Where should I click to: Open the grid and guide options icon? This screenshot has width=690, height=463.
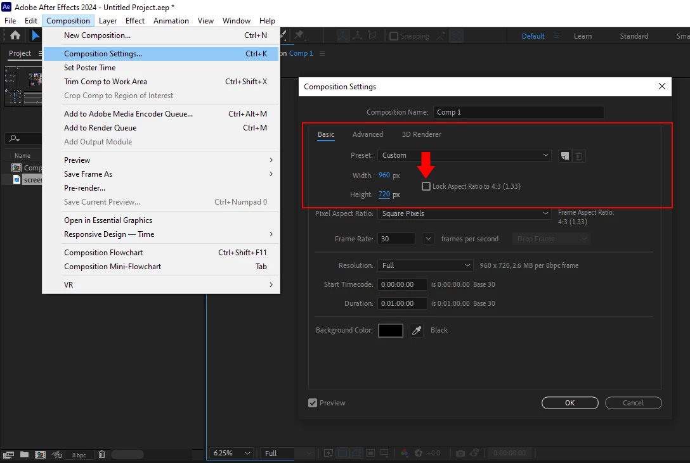384,453
